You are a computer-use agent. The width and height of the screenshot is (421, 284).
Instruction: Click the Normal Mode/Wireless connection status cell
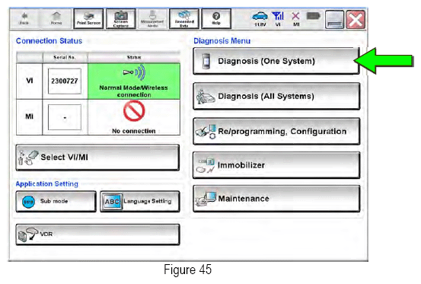[x=134, y=81]
